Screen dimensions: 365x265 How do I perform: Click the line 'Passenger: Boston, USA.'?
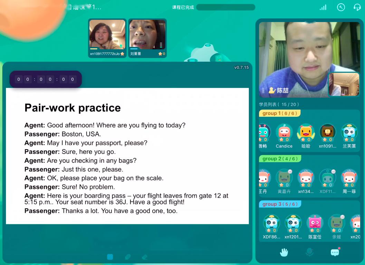63,134
